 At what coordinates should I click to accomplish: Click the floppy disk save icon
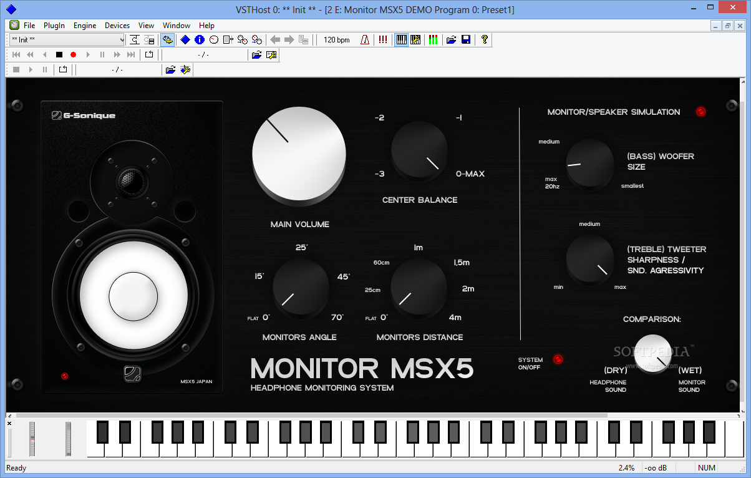coord(466,40)
